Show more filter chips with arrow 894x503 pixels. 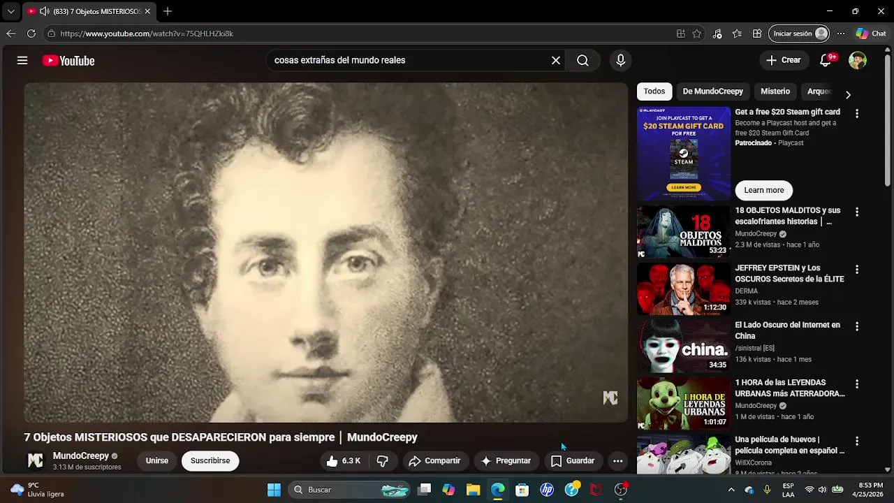coord(848,94)
